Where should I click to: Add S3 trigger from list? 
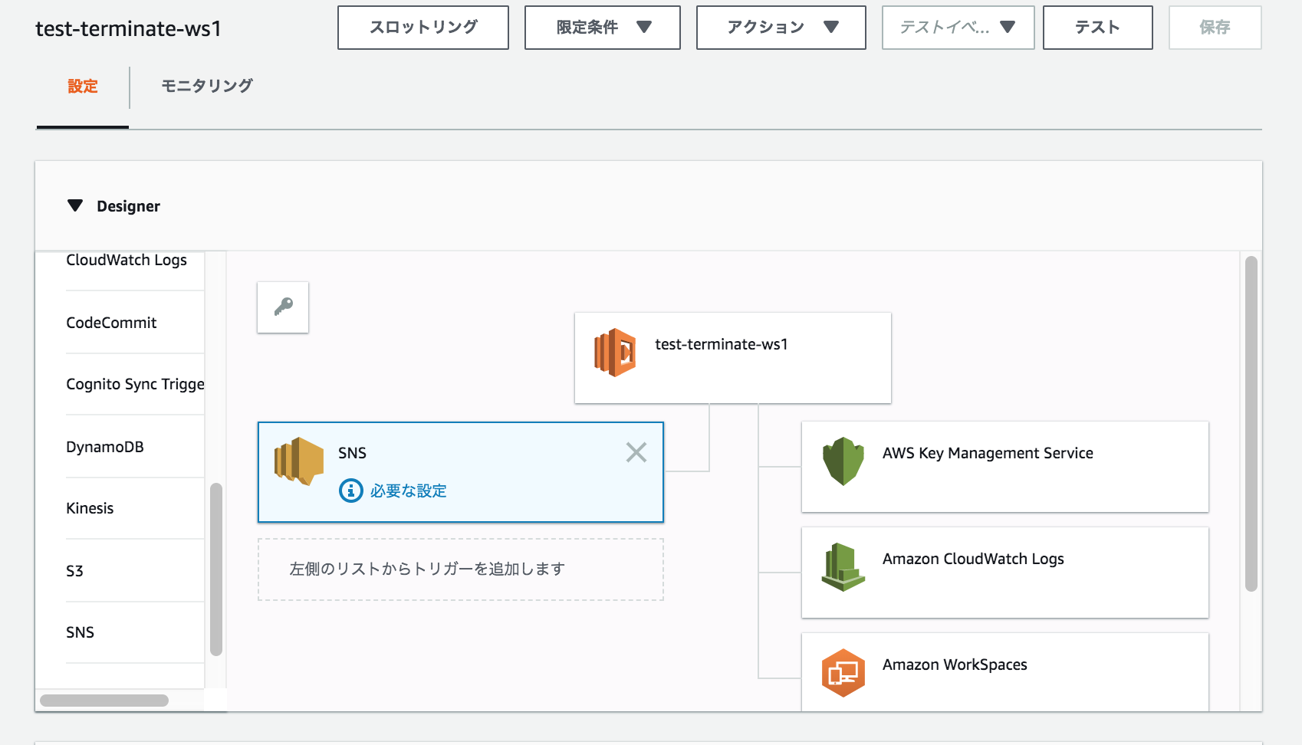point(74,571)
